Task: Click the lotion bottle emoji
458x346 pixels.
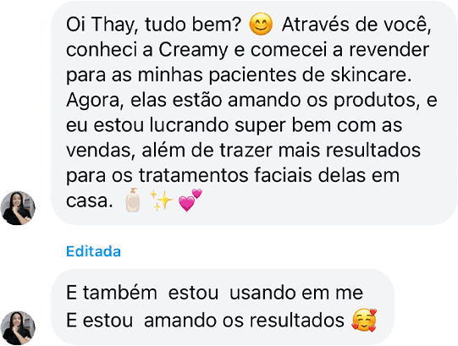Action: click(x=133, y=200)
